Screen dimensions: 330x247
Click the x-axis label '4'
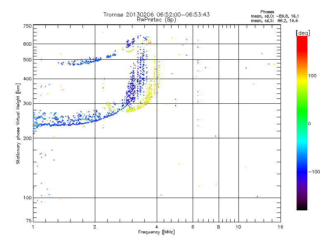coord(157,227)
